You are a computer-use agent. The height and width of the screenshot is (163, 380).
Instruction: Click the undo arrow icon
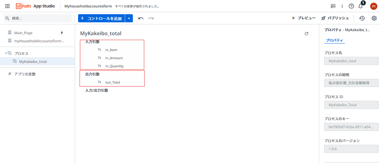pos(141,18)
